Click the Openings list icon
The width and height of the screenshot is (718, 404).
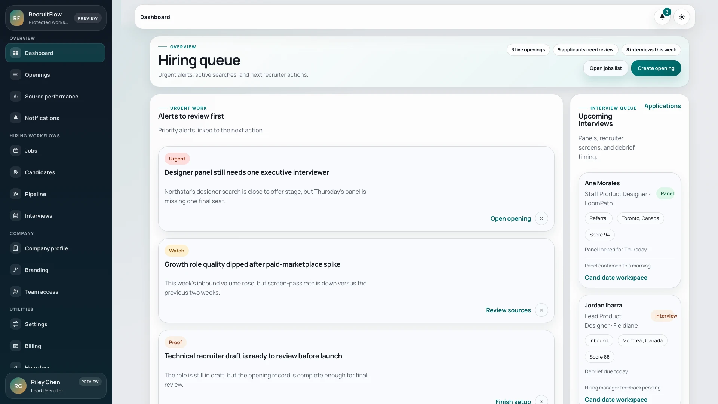(x=16, y=74)
